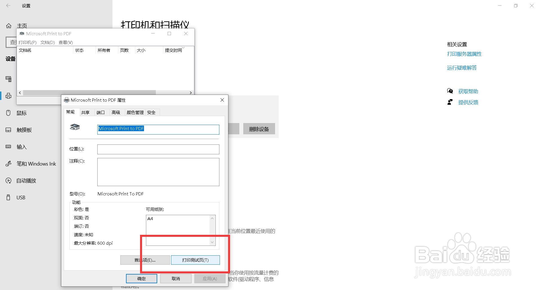The width and height of the screenshot is (540, 290).
Task: Open AutoPlay settings icon
Action: pyautogui.click(x=8, y=180)
